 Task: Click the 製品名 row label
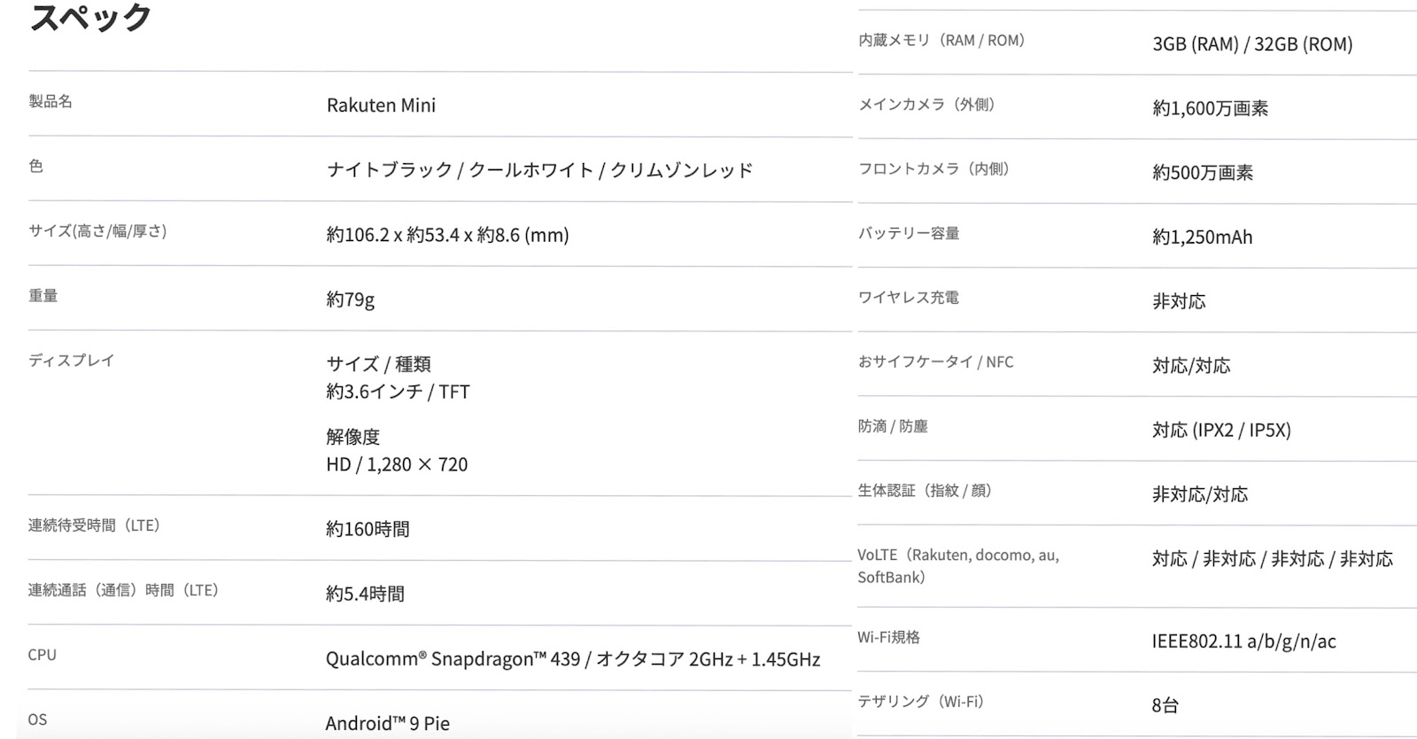pyautogui.click(x=50, y=102)
